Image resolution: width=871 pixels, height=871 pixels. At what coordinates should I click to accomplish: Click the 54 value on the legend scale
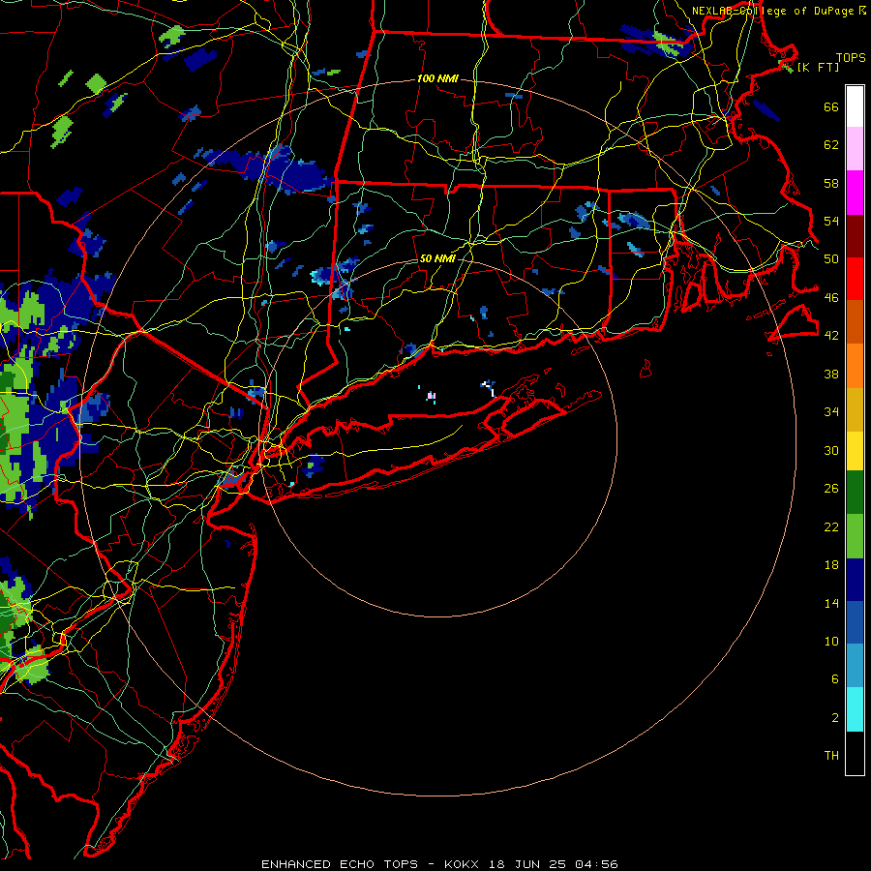[x=831, y=222]
